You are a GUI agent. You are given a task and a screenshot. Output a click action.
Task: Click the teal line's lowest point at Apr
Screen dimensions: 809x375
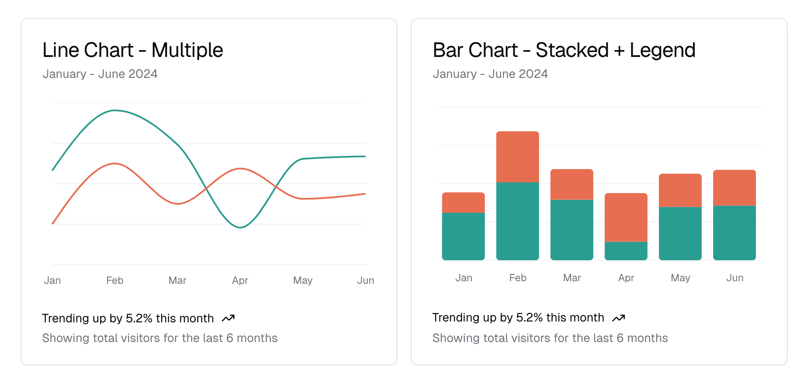click(241, 227)
